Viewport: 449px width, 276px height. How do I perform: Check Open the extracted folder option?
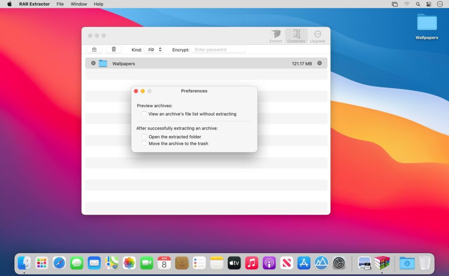pyautogui.click(x=144, y=136)
